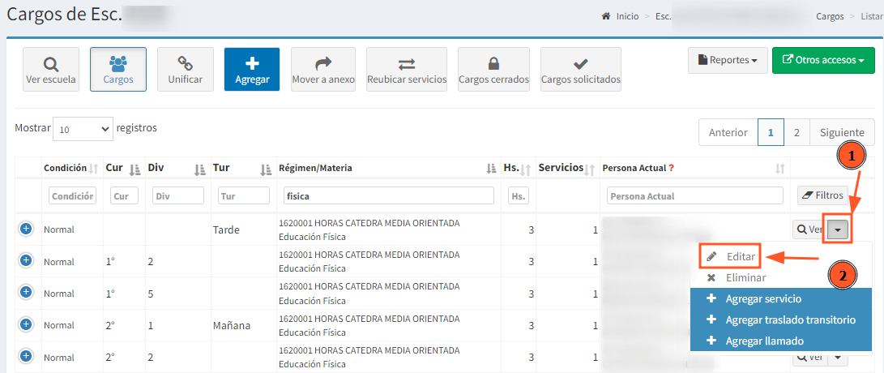The image size is (884, 373).
Task: Focus the Condición filter field
Action: coord(73,195)
